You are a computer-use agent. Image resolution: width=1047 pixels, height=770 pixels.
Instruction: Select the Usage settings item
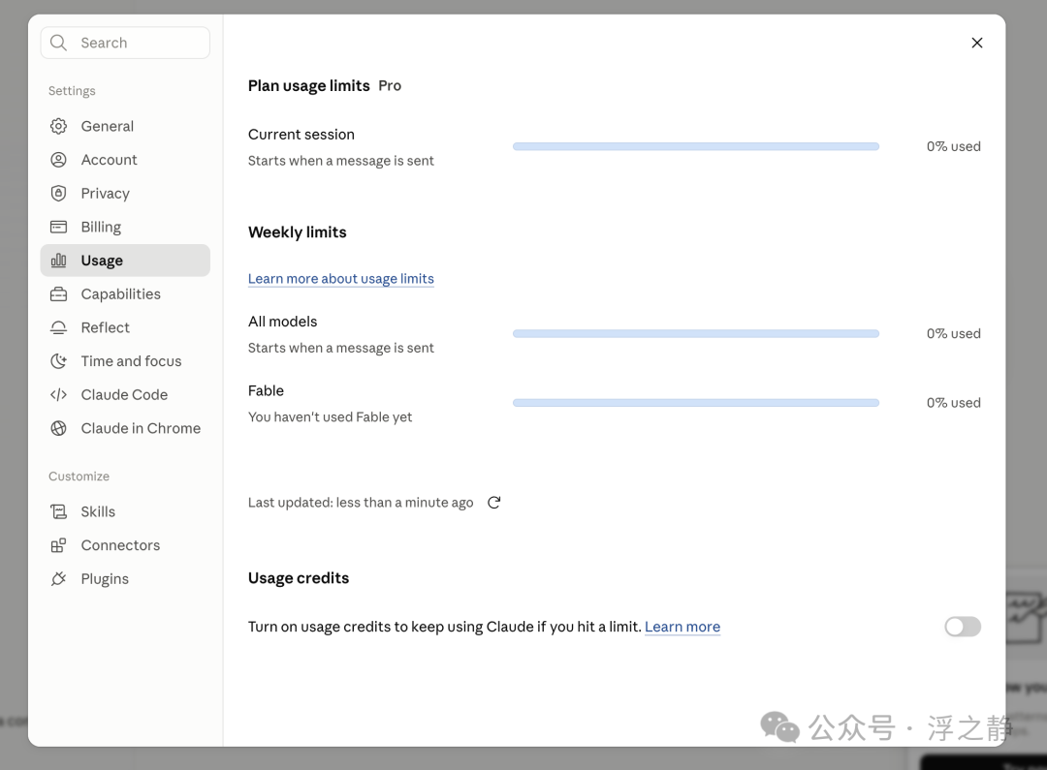pos(125,261)
